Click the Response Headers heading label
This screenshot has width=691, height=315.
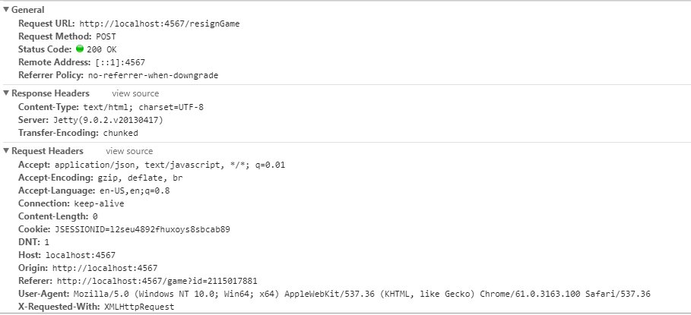click(50, 93)
